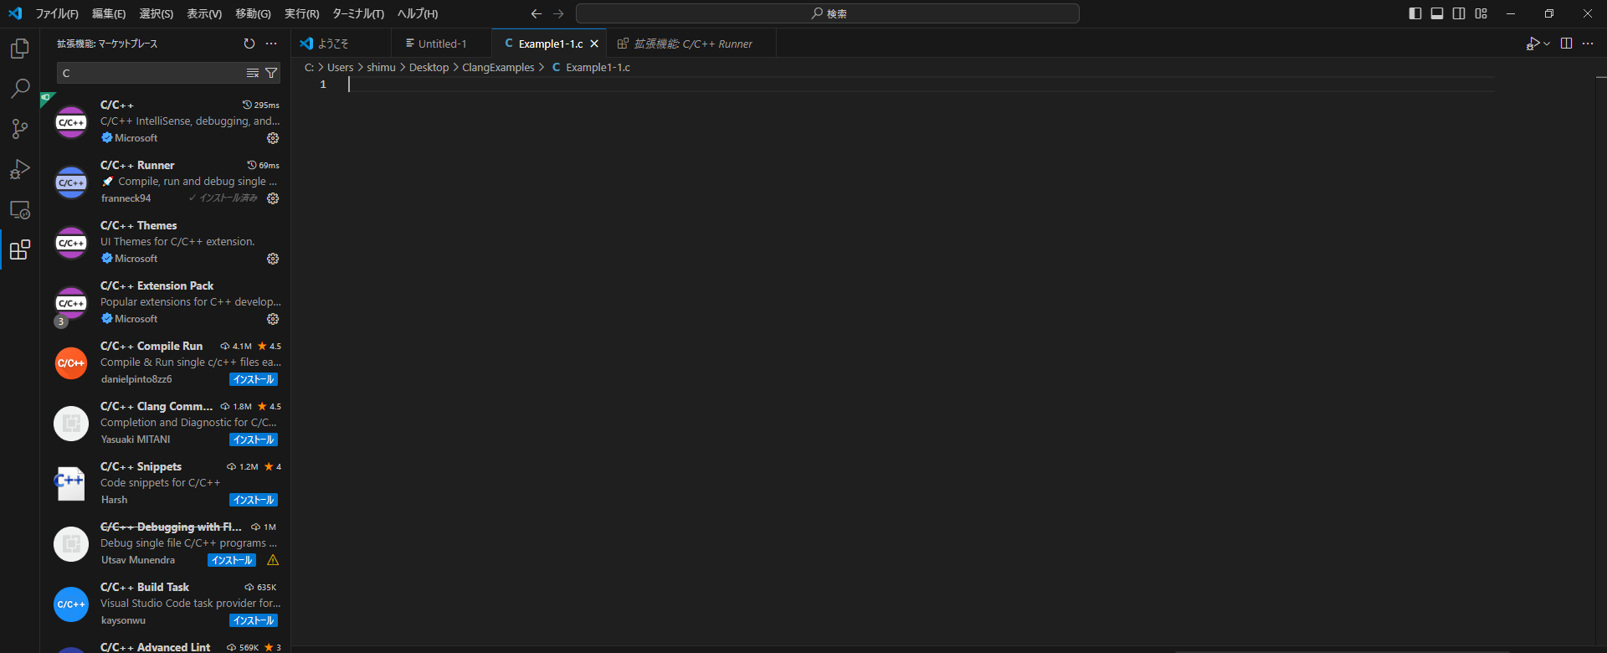Select the C/C++ Extension Pack entry
1607x653 pixels.
tap(166, 303)
